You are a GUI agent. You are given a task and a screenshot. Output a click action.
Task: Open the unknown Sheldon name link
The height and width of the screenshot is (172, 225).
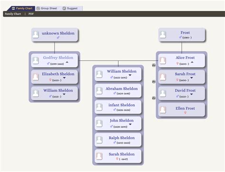(x=58, y=33)
